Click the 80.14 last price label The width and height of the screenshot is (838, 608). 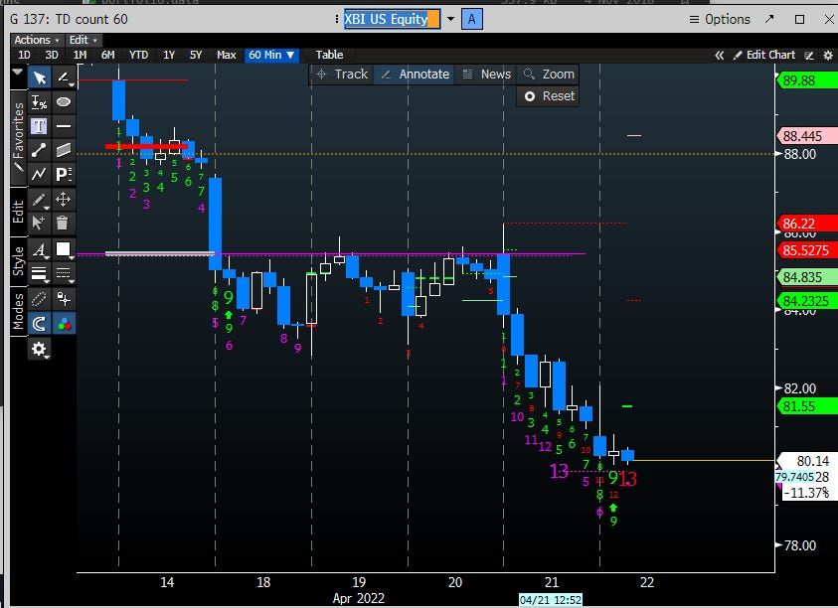pos(807,461)
